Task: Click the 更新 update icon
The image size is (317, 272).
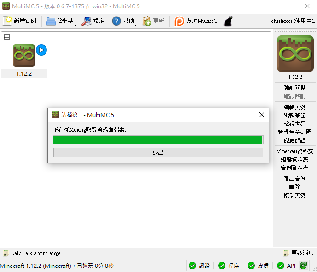Action: [147, 21]
